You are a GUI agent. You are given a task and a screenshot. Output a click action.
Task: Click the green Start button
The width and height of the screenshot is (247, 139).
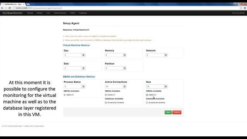(168, 112)
